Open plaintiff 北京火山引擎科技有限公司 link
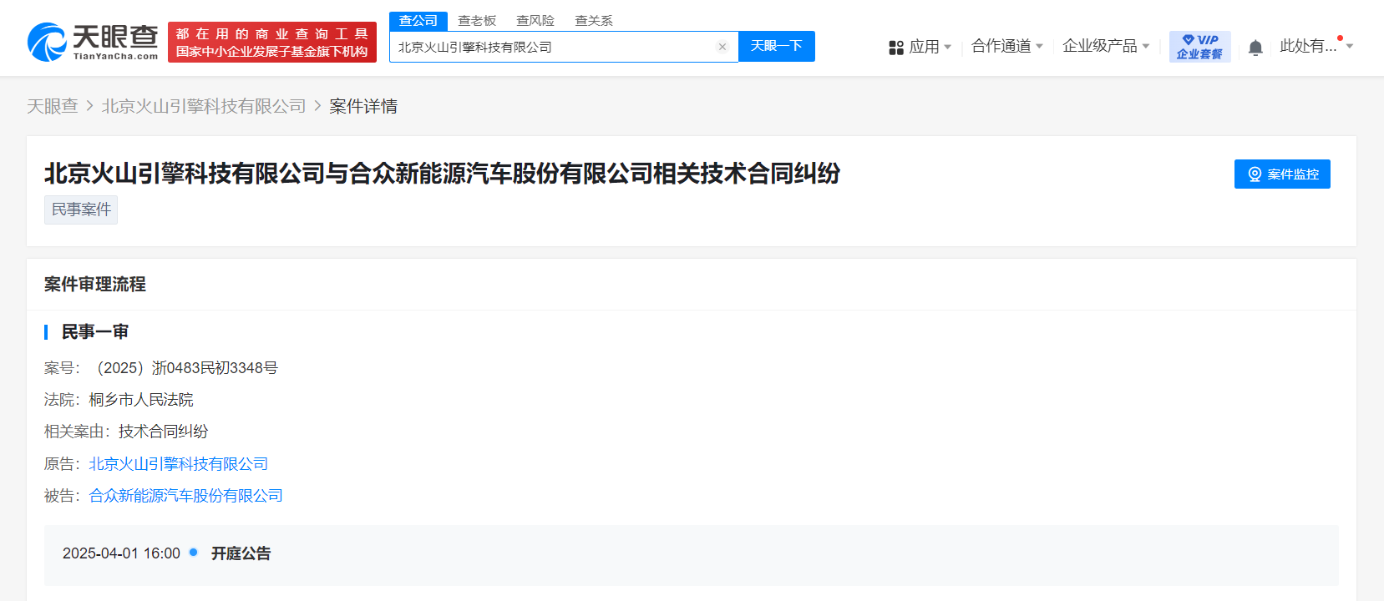 (179, 464)
